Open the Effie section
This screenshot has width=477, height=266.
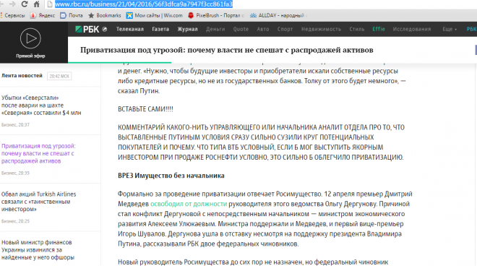(379, 29)
